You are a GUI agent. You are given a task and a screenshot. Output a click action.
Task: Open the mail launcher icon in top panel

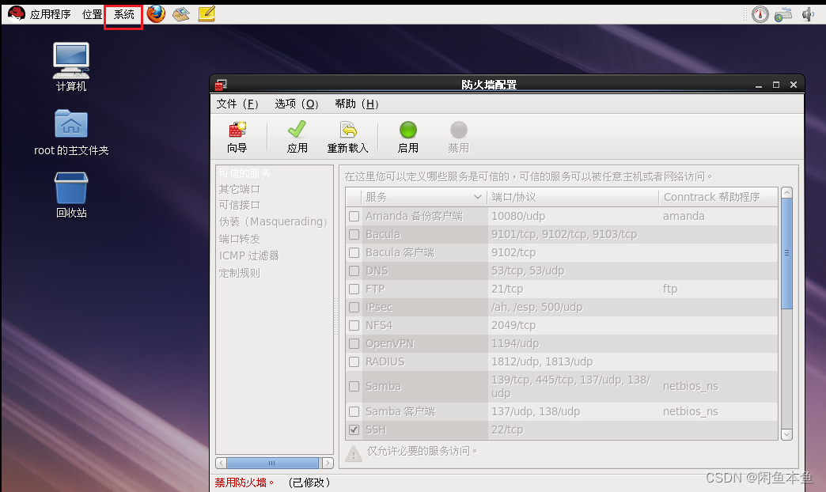181,13
